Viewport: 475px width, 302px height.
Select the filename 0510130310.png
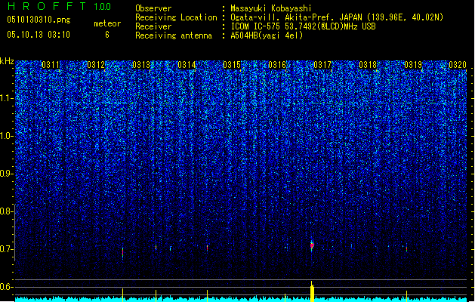coord(39,20)
